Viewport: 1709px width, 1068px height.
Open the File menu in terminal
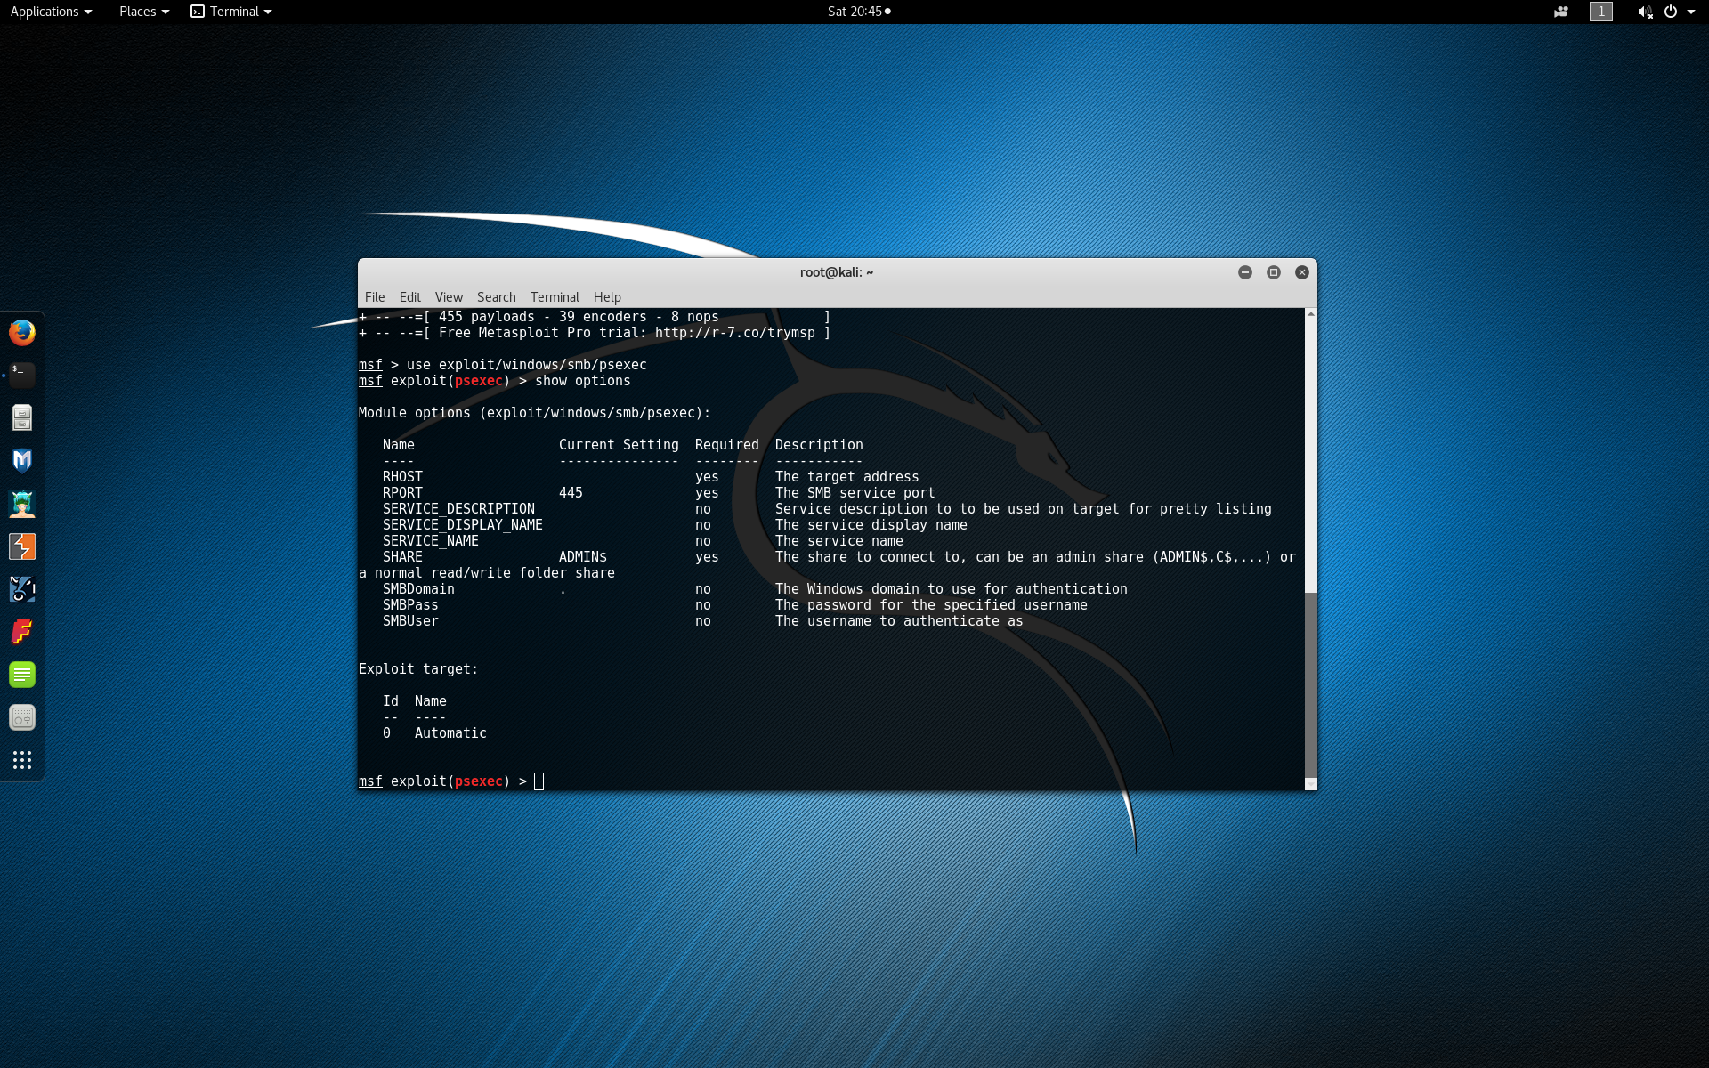point(375,297)
